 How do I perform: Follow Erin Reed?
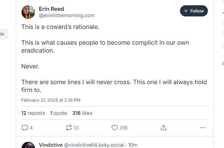click(194, 11)
